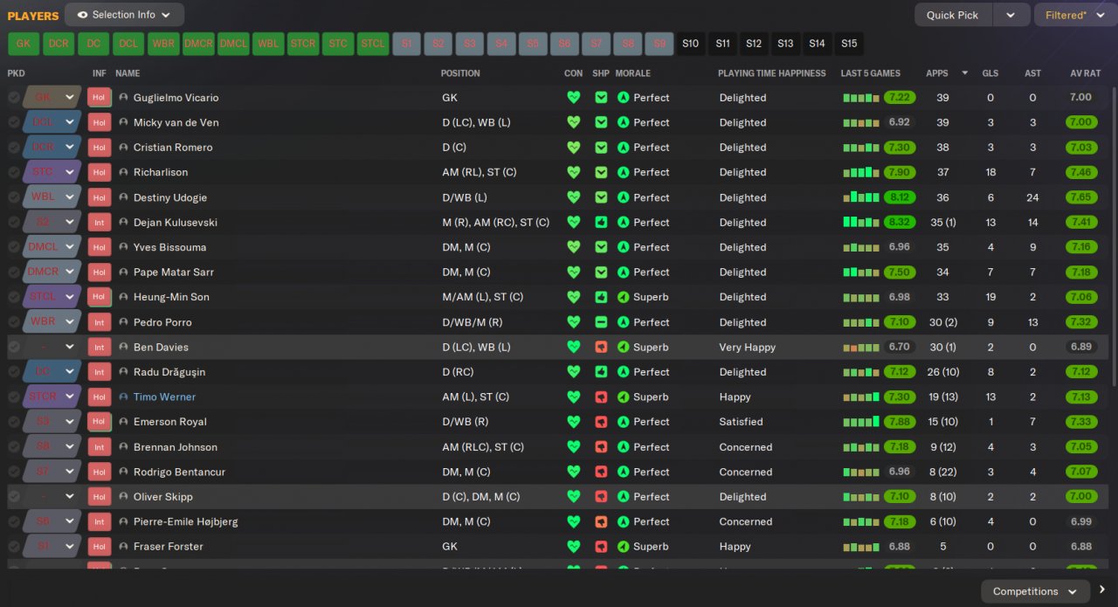Click morale icon for Yves Bissouma
The height and width of the screenshot is (607, 1118).
[x=623, y=248]
